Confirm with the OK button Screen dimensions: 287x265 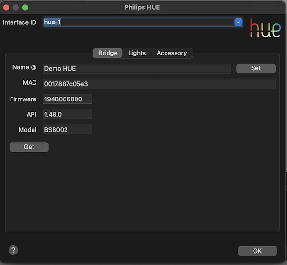pyautogui.click(x=257, y=251)
